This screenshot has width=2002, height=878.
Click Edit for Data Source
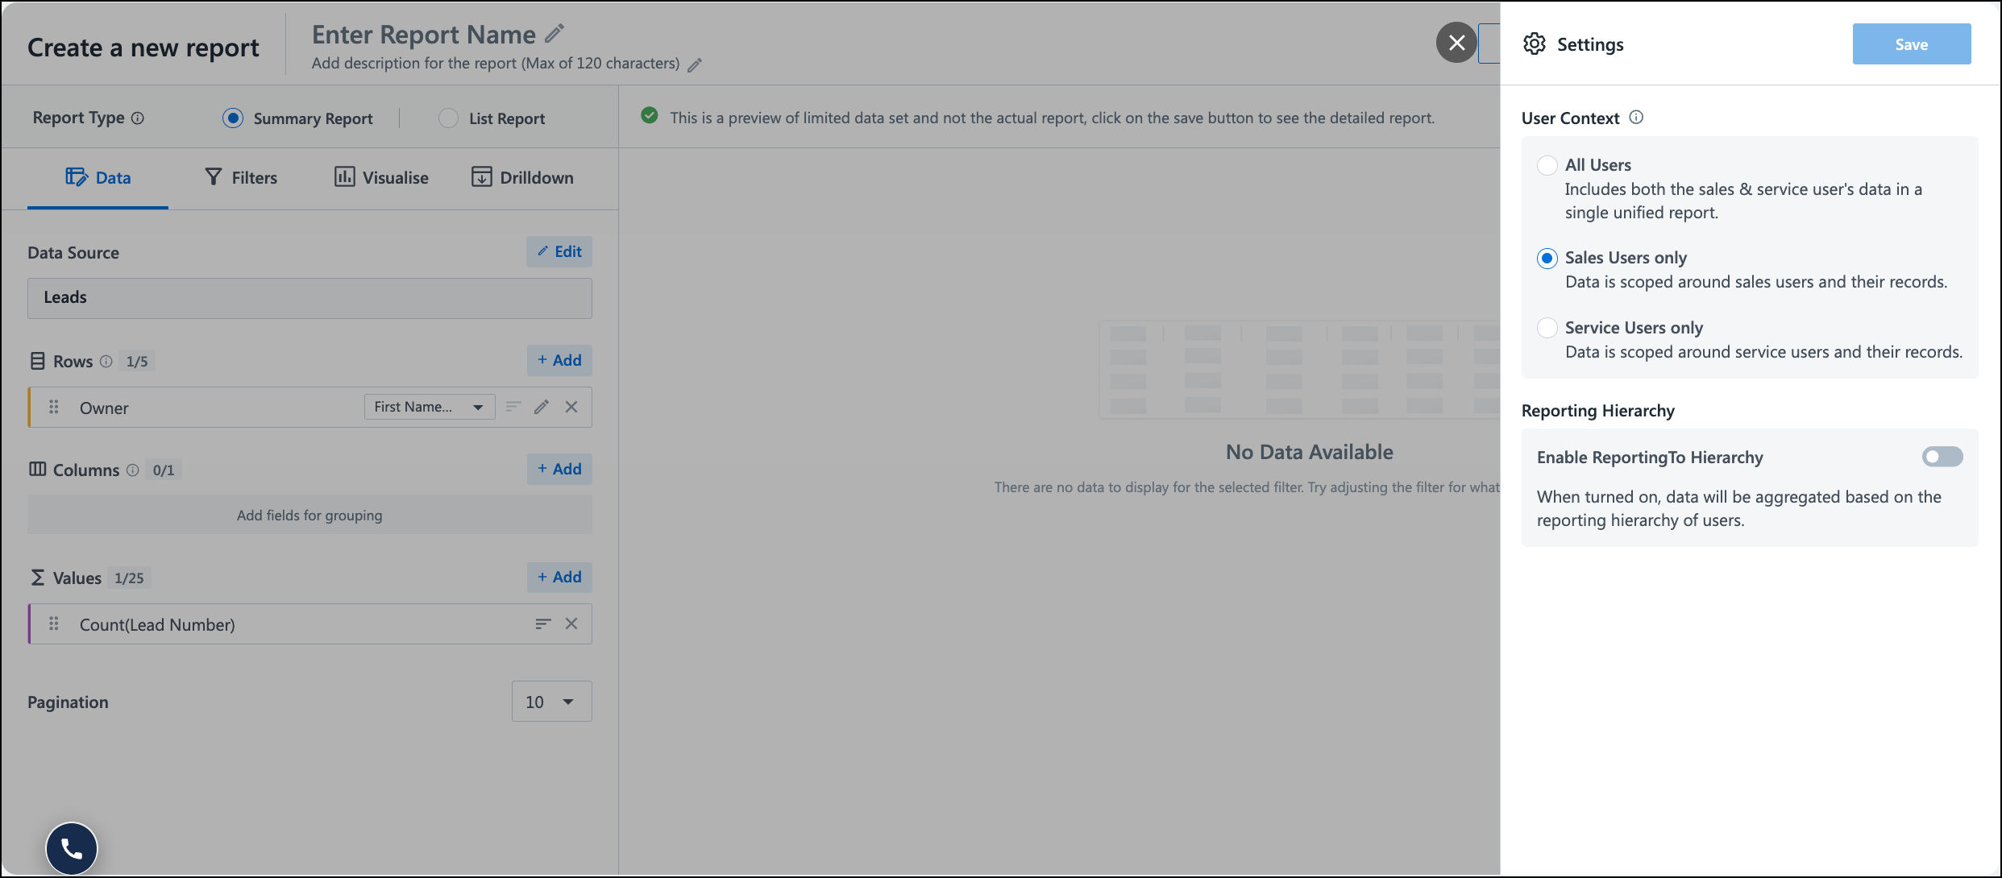559,251
